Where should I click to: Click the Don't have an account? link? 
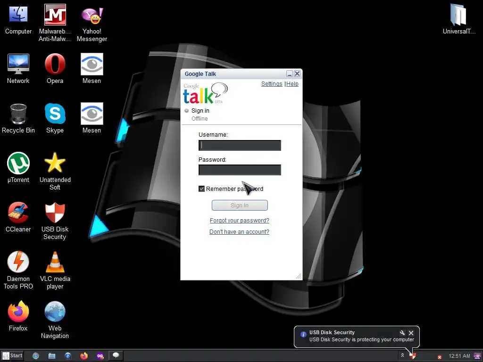pos(239,232)
